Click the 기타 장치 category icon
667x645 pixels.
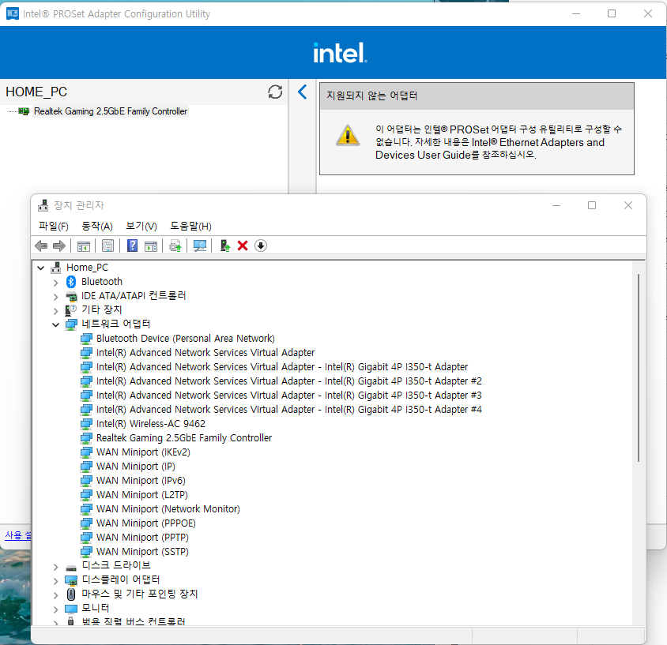[70, 310]
